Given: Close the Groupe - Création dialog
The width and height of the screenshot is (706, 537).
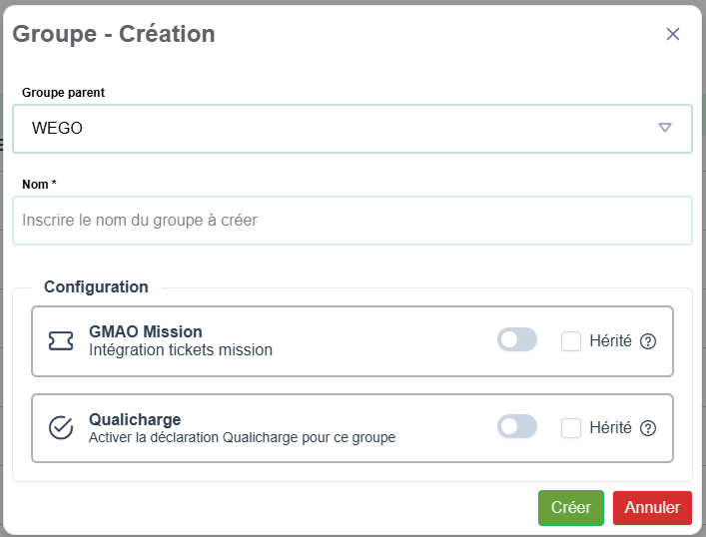Looking at the screenshot, I should (673, 34).
